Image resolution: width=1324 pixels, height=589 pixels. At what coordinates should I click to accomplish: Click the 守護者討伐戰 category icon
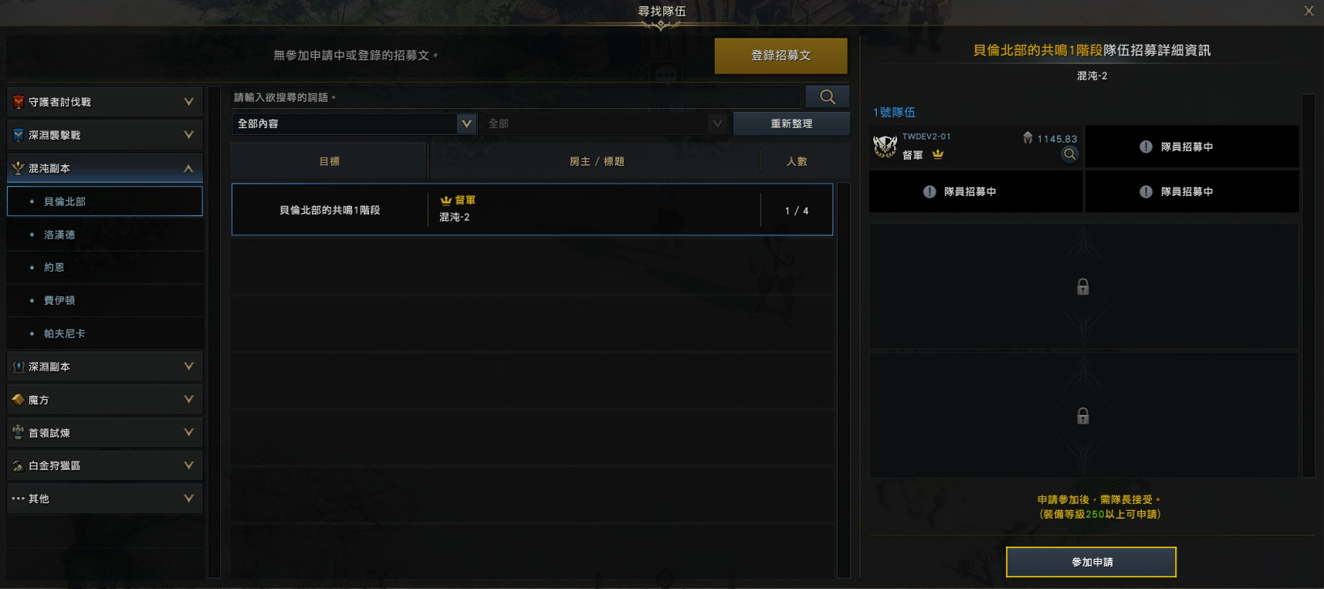tap(19, 102)
